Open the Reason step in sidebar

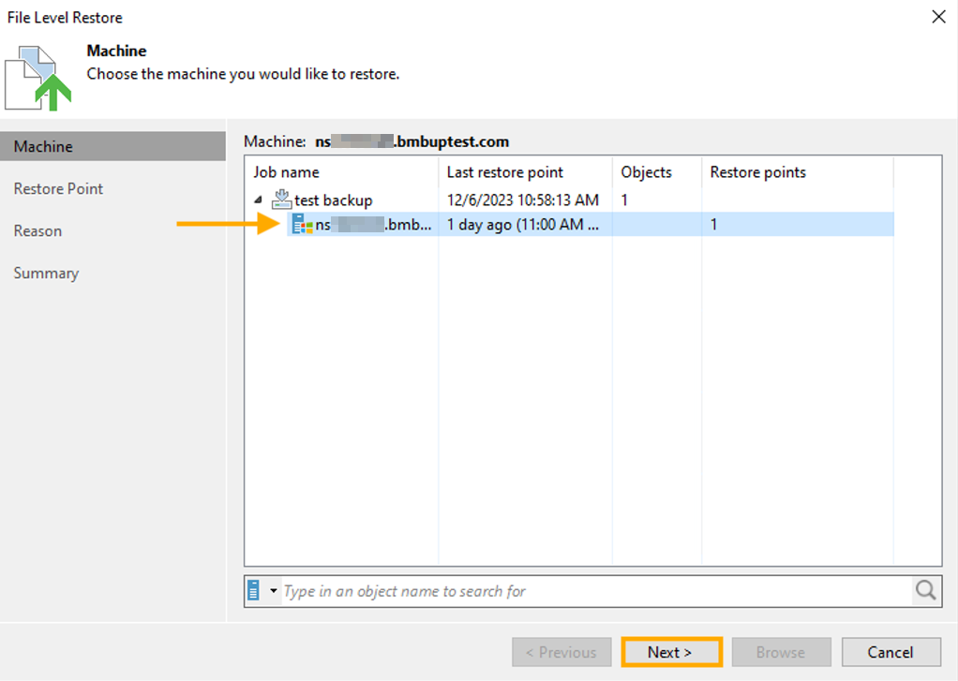[37, 231]
